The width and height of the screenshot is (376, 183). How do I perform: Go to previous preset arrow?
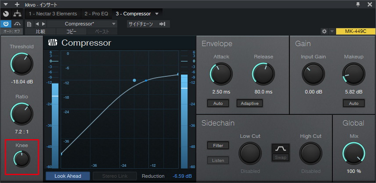[x=37, y=24]
